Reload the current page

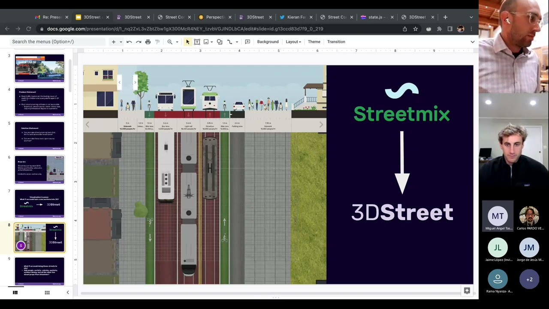tap(29, 29)
